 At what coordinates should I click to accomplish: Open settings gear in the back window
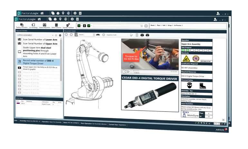click(75, 13)
